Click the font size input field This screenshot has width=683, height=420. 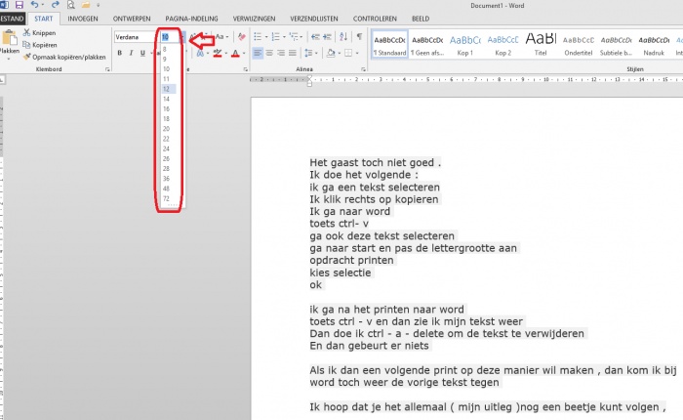(x=167, y=36)
